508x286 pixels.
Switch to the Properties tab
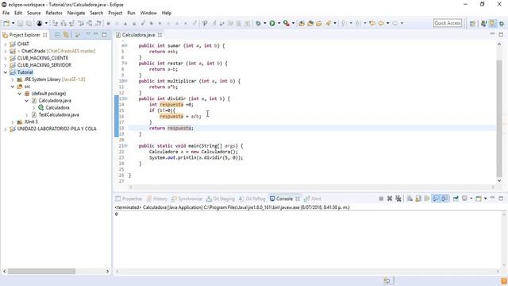coord(129,199)
